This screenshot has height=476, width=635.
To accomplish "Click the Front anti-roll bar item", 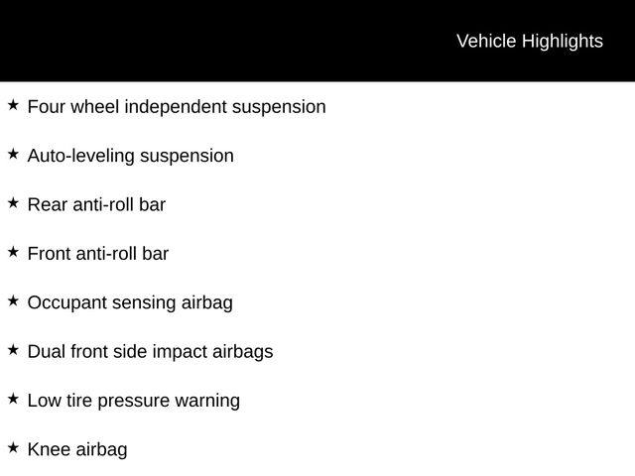I will click(x=98, y=254).
